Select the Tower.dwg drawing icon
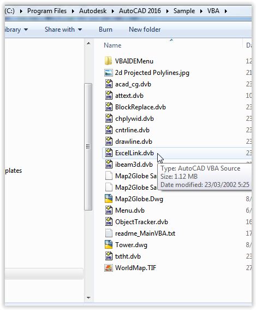 (109, 244)
